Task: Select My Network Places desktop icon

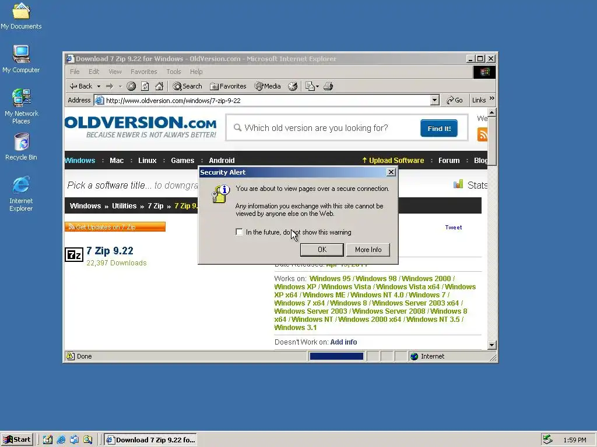Action: pos(22,106)
